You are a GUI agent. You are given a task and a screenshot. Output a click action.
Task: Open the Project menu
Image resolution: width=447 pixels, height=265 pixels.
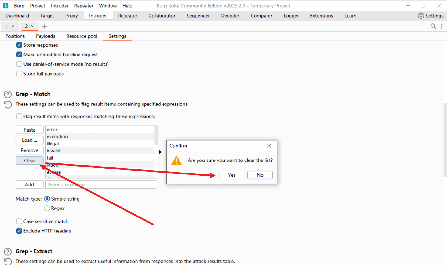pos(38,6)
